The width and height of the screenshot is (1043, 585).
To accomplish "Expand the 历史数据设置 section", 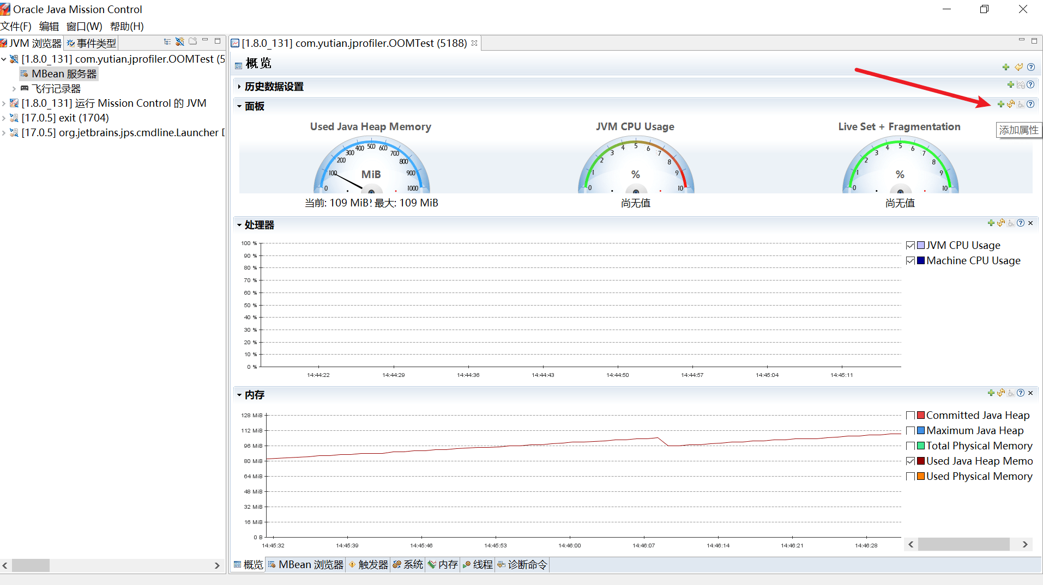I will pos(239,87).
